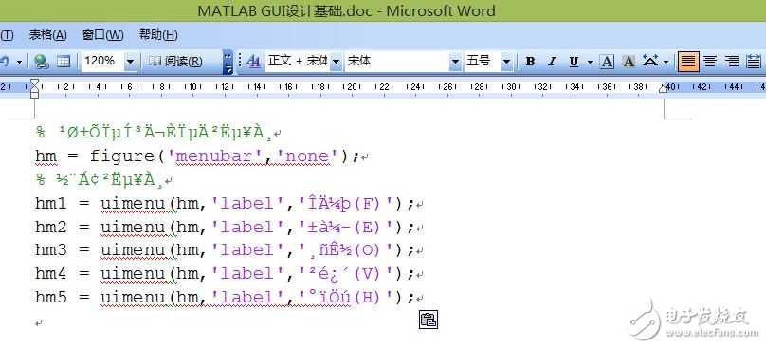This screenshot has width=766, height=348.
Task: Expand the zoom percentage dropdown
Action: pos(130,62)
